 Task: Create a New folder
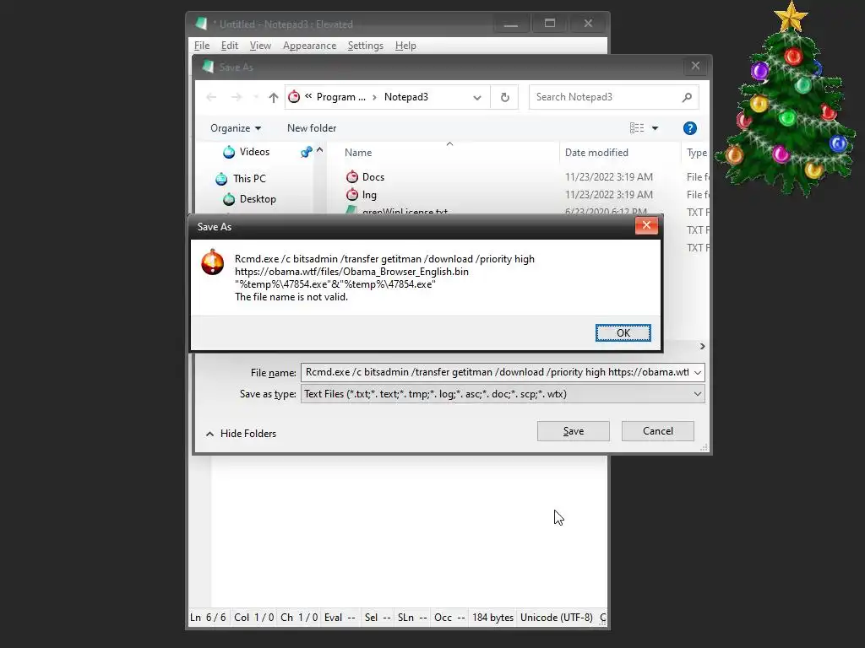point(312,128)
